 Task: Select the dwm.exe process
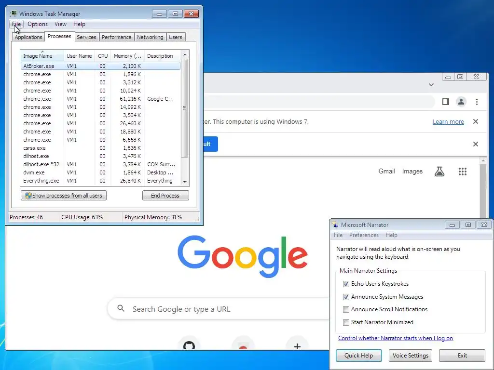tap(100, 172)
